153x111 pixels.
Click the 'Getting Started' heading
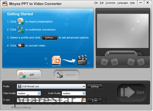click(20, 14)
